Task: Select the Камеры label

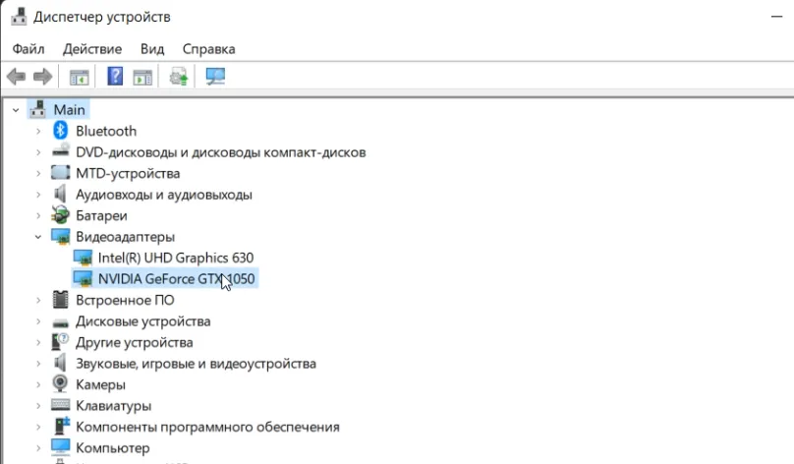Action: (x=100, y=385)
